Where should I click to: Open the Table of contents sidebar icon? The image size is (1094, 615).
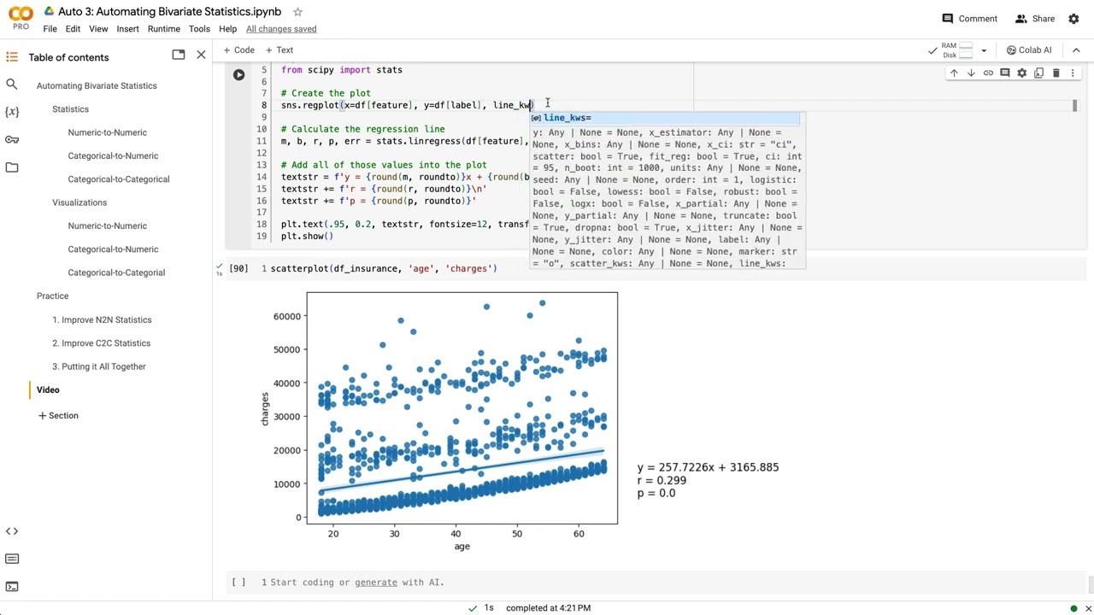(12, 57)
